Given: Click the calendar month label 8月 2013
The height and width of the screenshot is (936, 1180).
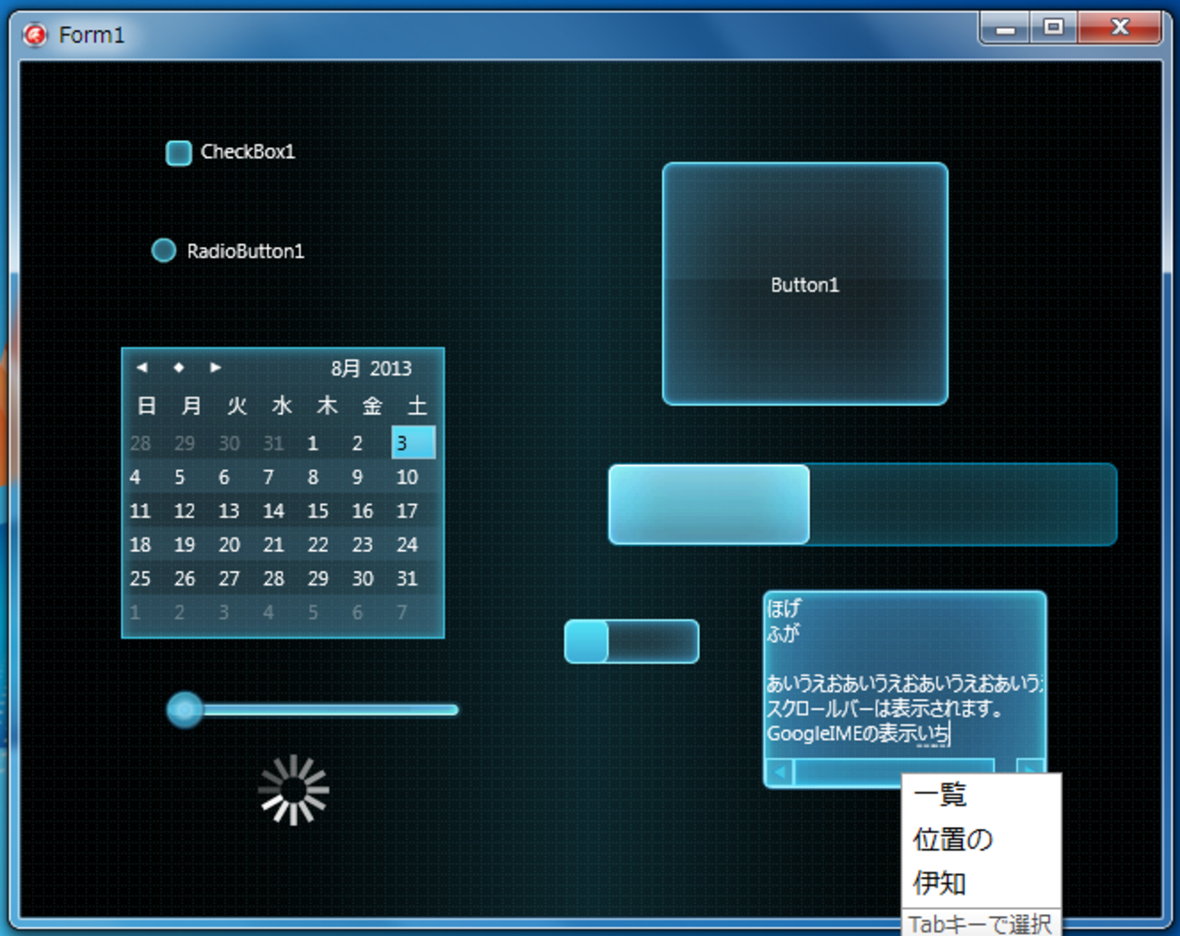Looking at the screenshot, I should click(x=371, y=369).
